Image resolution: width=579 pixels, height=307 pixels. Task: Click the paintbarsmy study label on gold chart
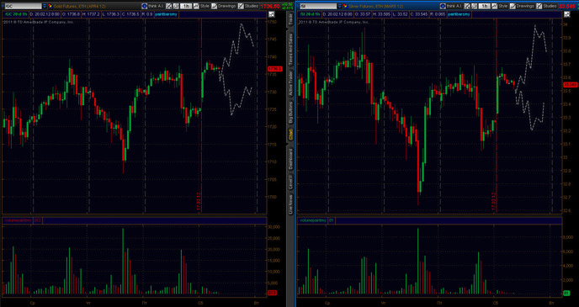tap(166, 14)
